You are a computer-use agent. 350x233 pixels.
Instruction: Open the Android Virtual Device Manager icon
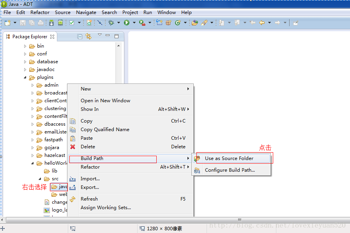(x=60, y=23)
